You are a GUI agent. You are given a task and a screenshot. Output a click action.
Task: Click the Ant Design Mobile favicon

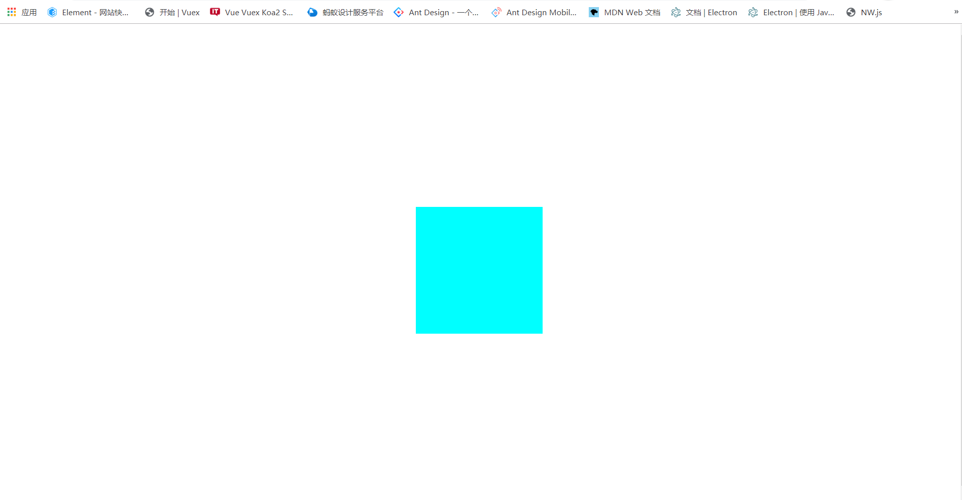pyautogui.click(x=496, y=12)
